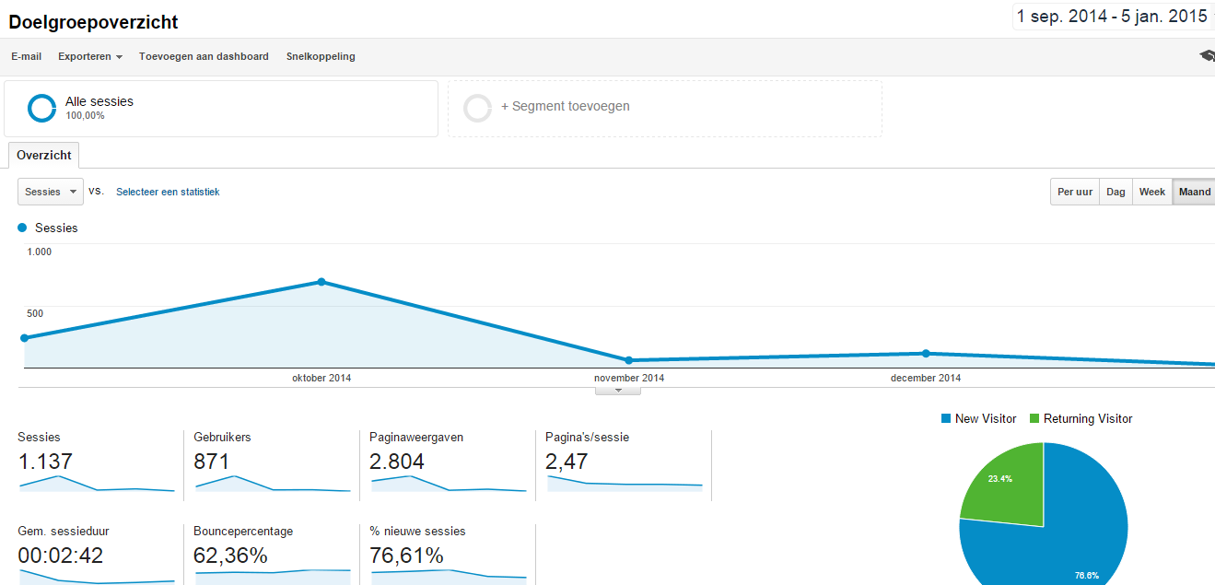Click the Paginaweergaven sparkline under 2.804
1215x585 pixels.
tap(449, 484)
